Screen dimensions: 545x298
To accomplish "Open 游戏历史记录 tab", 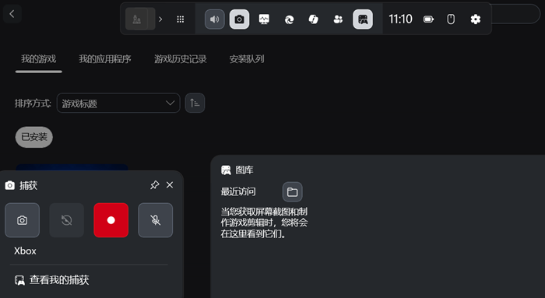I will coord(181,59).
